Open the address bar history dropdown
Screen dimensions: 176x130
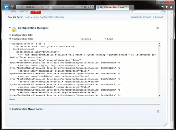[81, 7]
